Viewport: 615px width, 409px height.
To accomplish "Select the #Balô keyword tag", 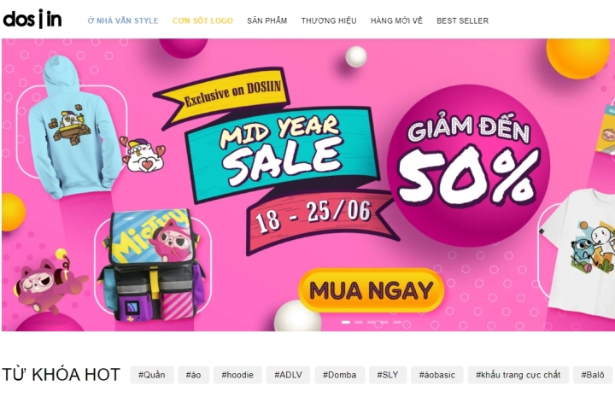I will pos(593,375).
